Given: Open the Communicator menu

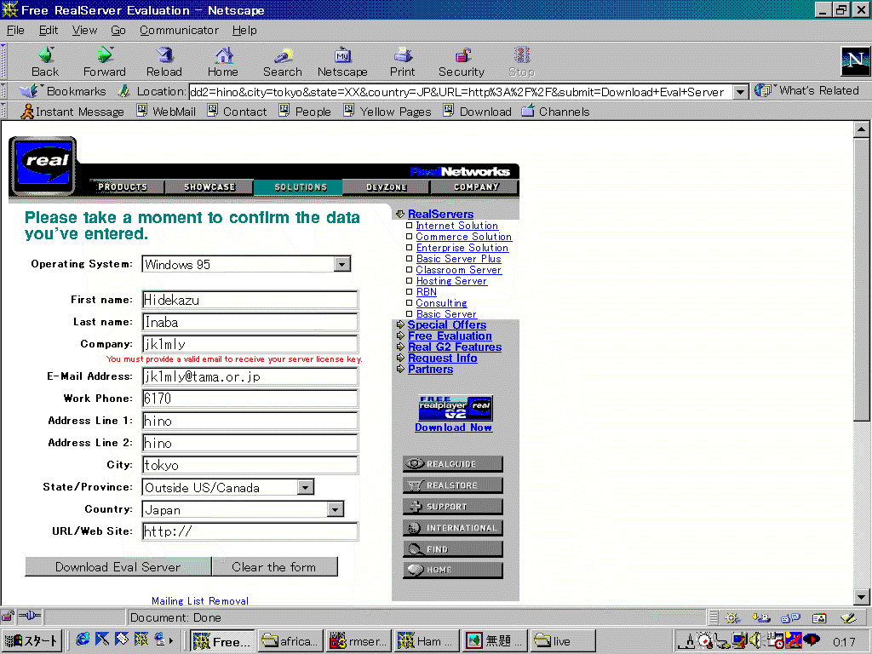Looking at the screenshot, I should (179, 30).
